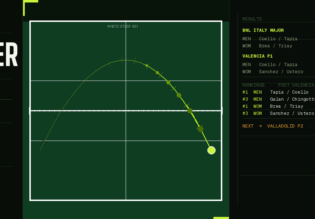Select the #3 WOM Sanchez / Ustero ranking row

[x=278, y=113]
